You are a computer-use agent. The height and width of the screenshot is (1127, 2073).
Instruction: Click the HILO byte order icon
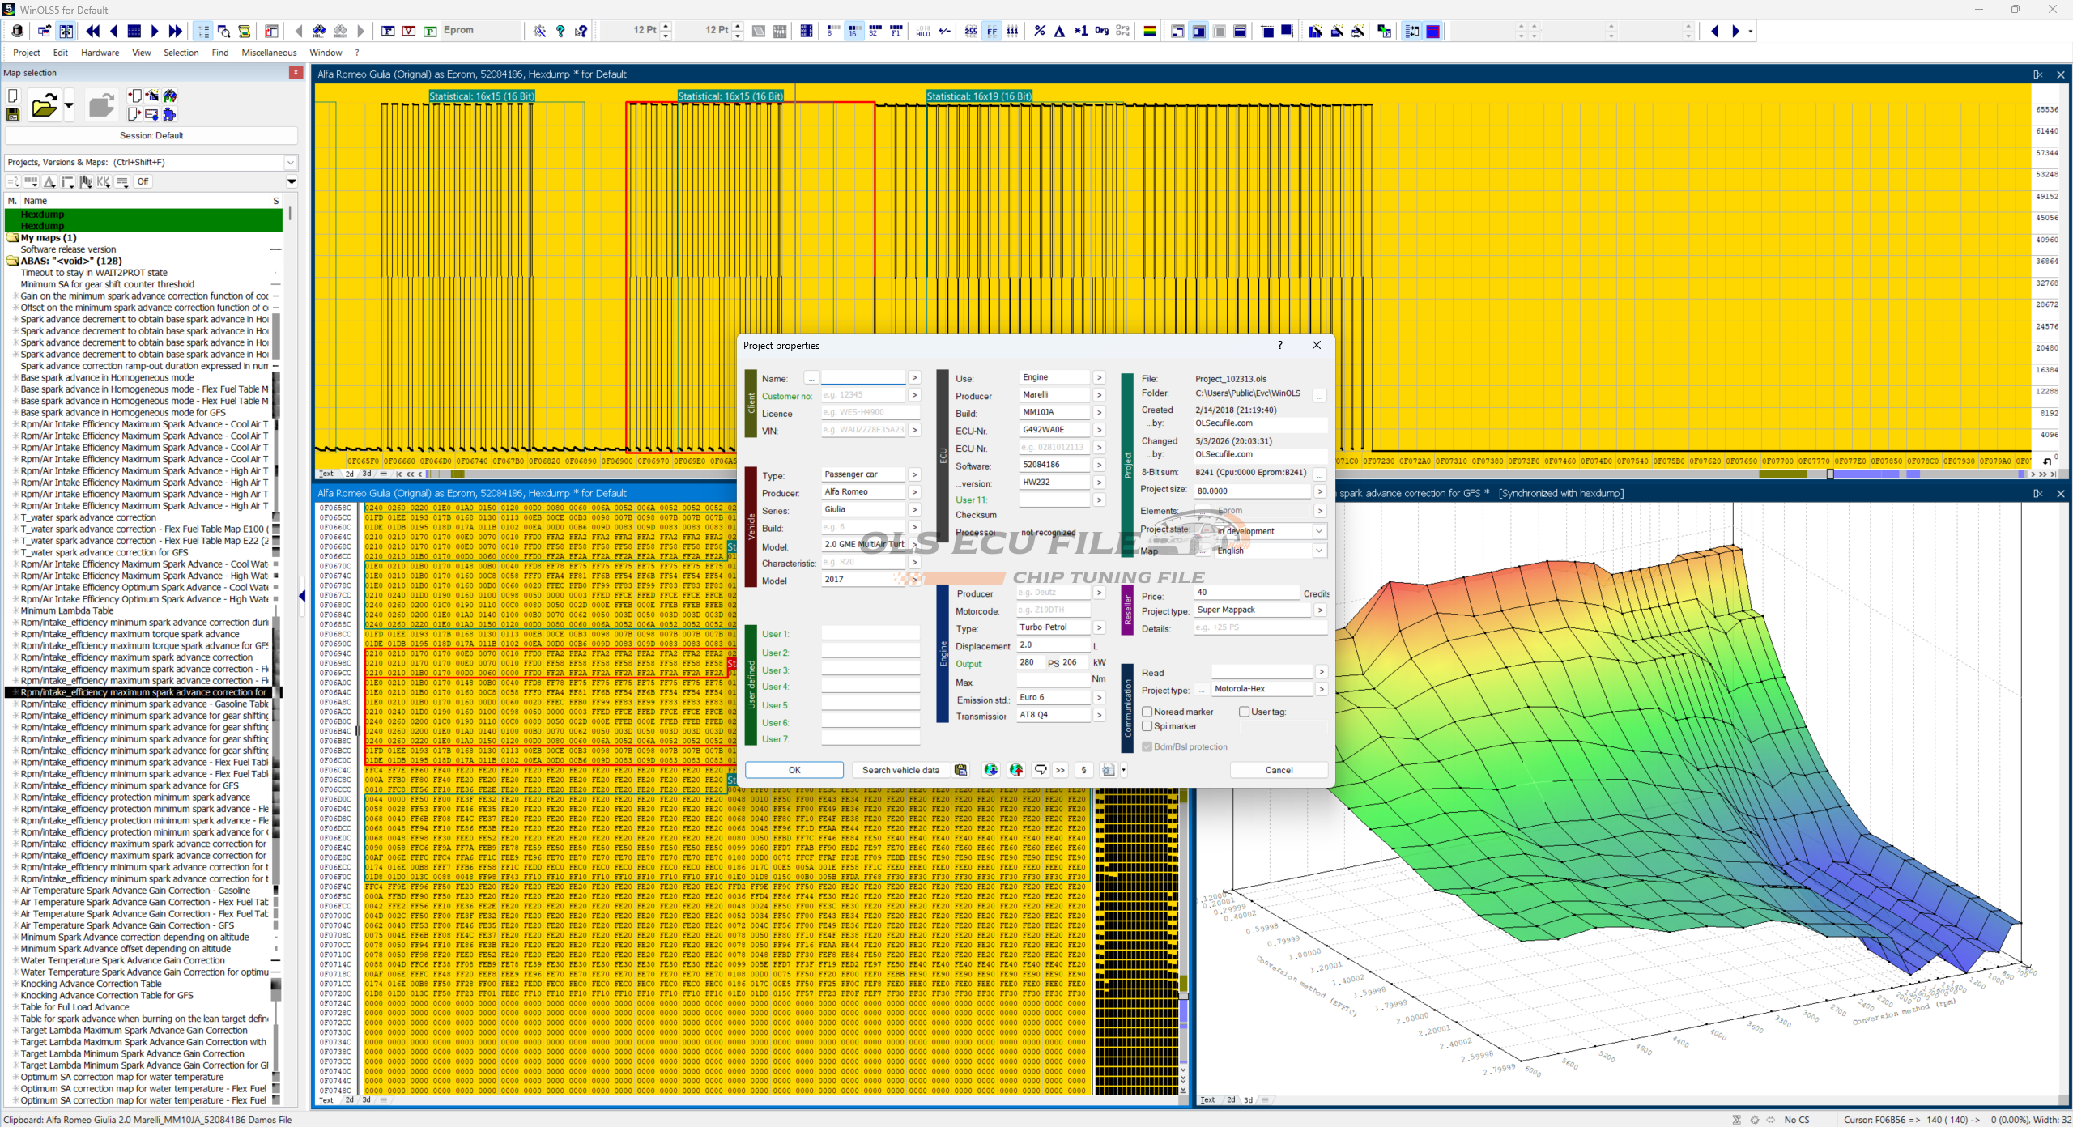pyautogui.click(x=923, y=31)
